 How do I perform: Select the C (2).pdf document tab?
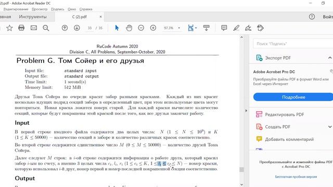click(x=80, y=17)
